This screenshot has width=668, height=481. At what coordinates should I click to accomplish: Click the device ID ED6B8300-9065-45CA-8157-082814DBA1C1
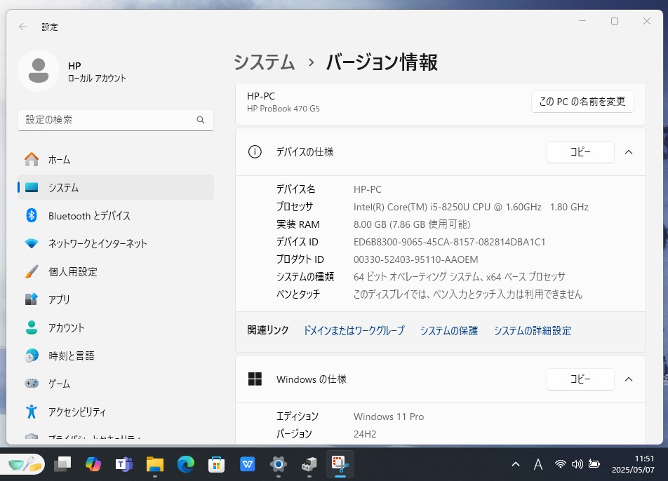point(450,242)
